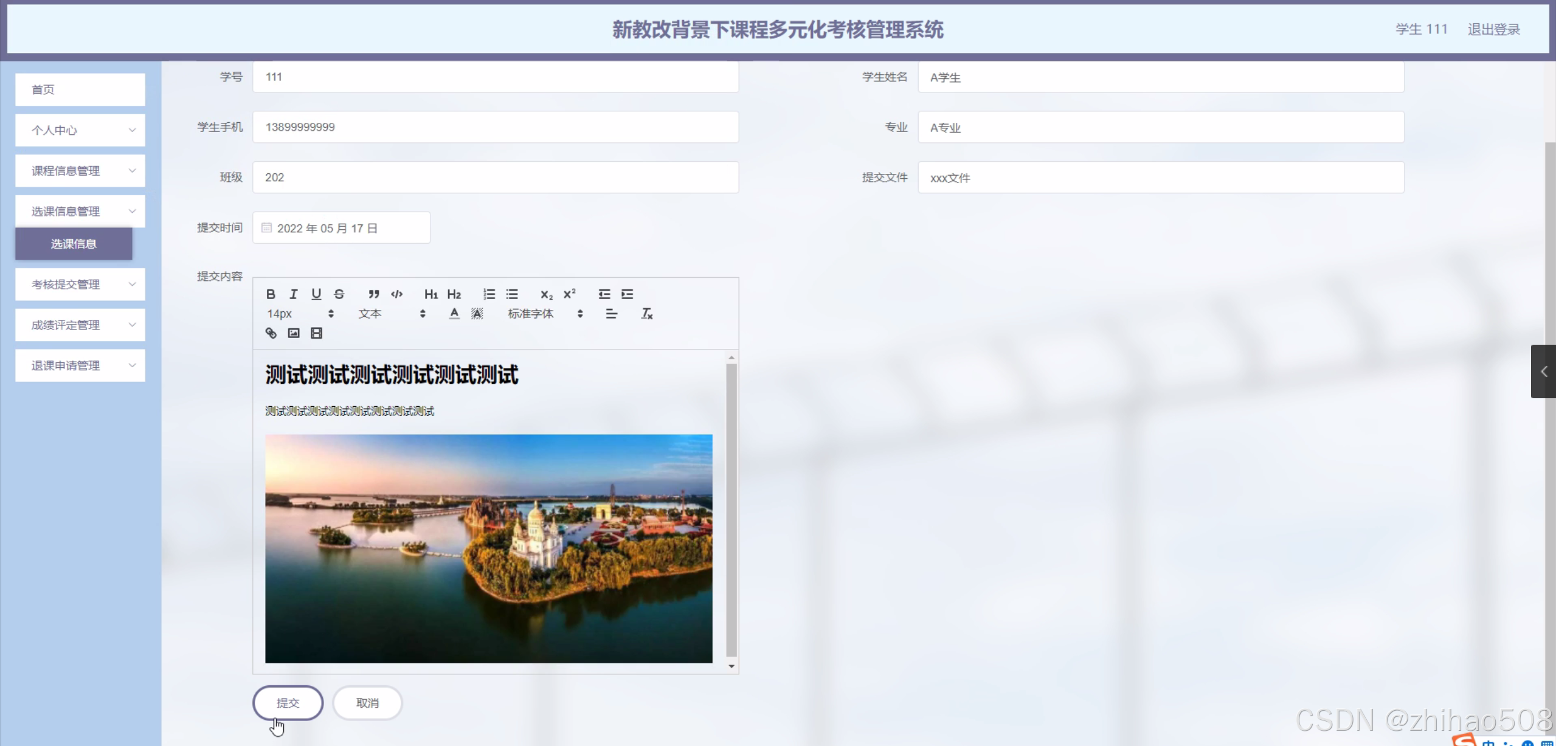This screenshot has width=1556, height=746.
Task: Select the 选课信息 submenu item
Action: point(74,244)
